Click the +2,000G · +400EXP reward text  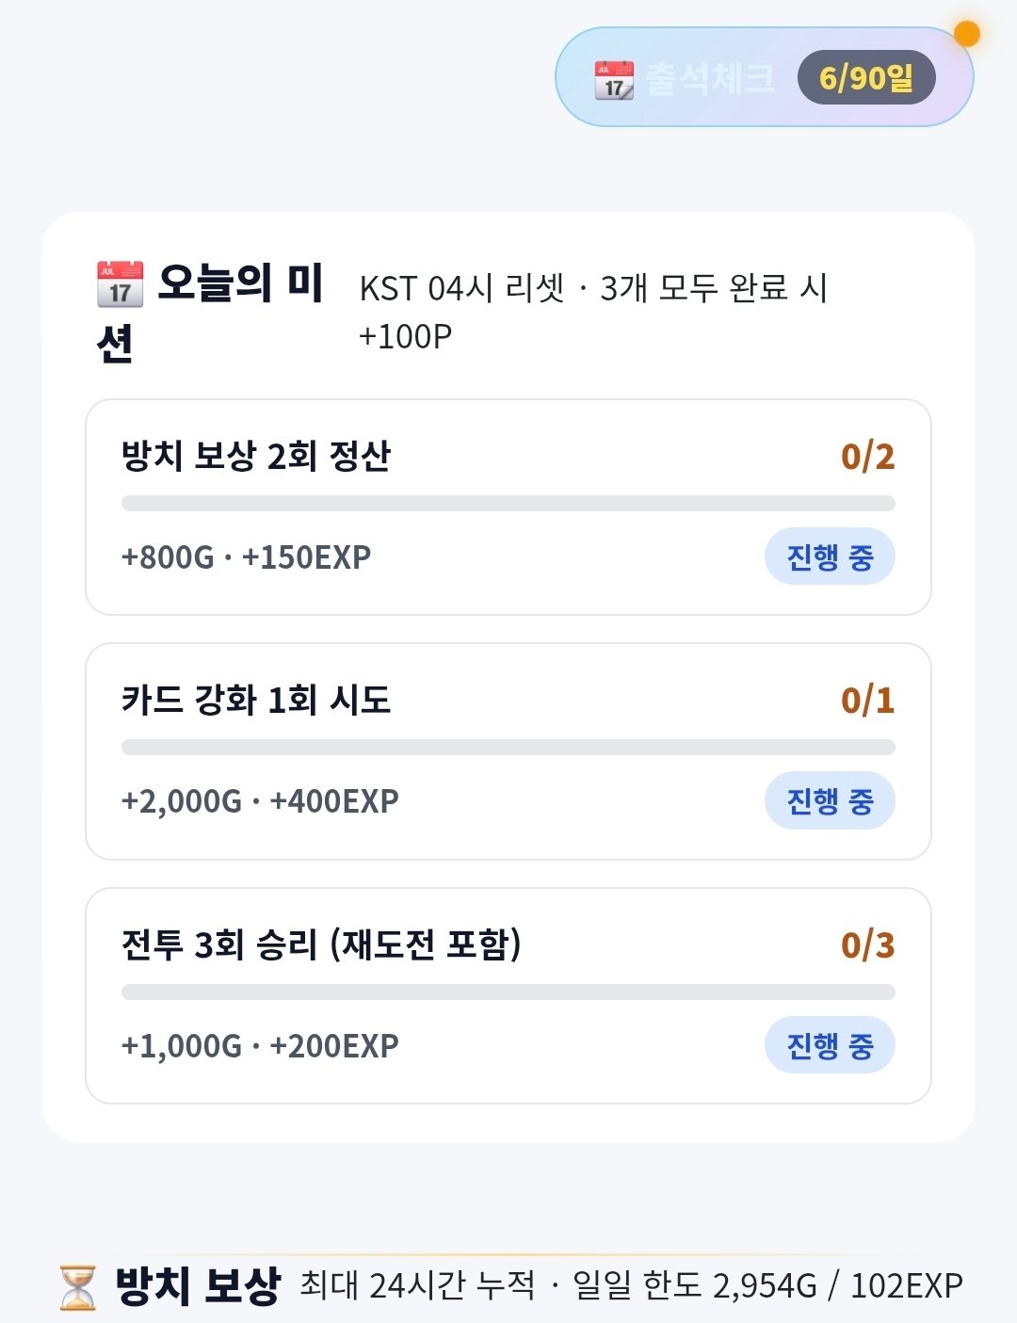tap(260, 801)
